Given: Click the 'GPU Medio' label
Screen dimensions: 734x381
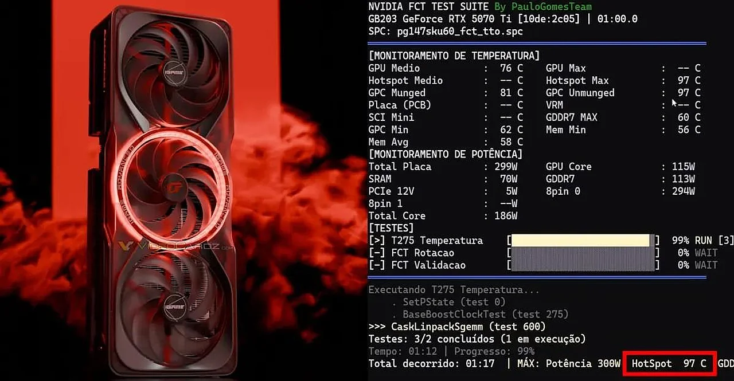Looking at the screenshot, I should (396, 68).
